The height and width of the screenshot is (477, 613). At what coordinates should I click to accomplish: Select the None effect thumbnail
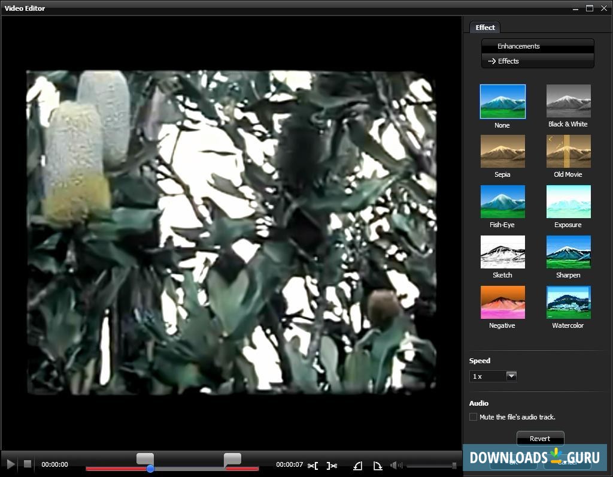(502, 101)
